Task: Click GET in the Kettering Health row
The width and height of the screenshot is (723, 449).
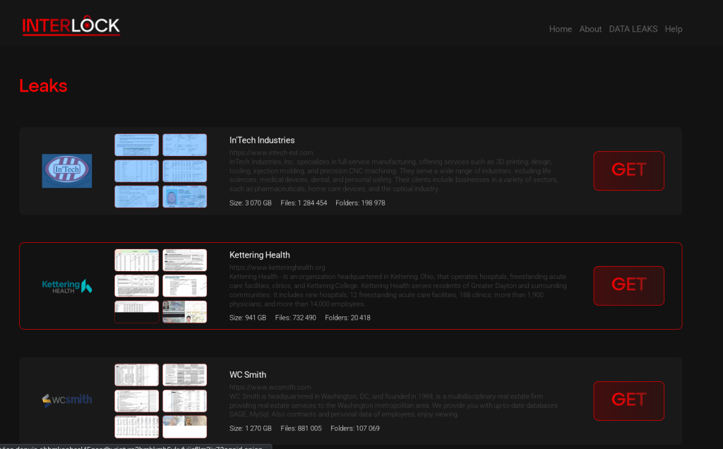Action: 629,286
